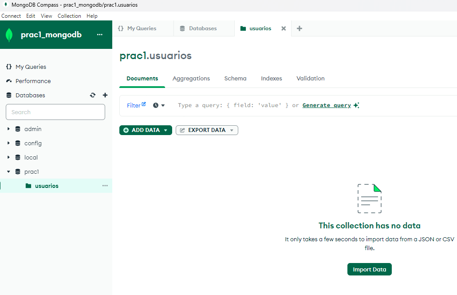Screen dimensions: 457x295
Task: Click the sidebar database Search field
Action: pyautogui.click(x=55, y=112)
